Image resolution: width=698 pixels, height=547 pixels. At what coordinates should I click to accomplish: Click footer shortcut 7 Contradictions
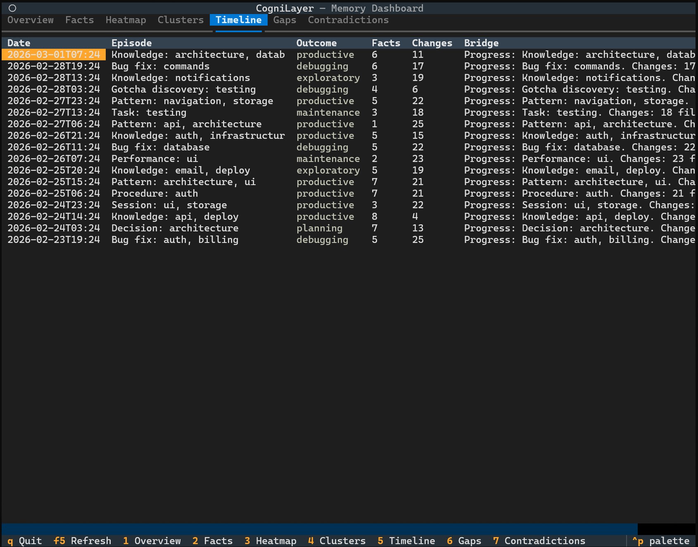pos(539,541)
